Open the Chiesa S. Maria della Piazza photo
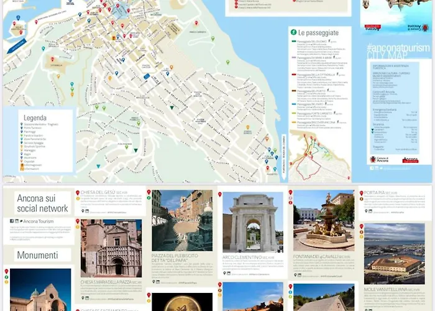This screenshot has height=311, width=435. [x=111, y=248]
